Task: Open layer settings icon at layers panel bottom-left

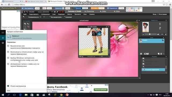Action: [x=141, y=54]
